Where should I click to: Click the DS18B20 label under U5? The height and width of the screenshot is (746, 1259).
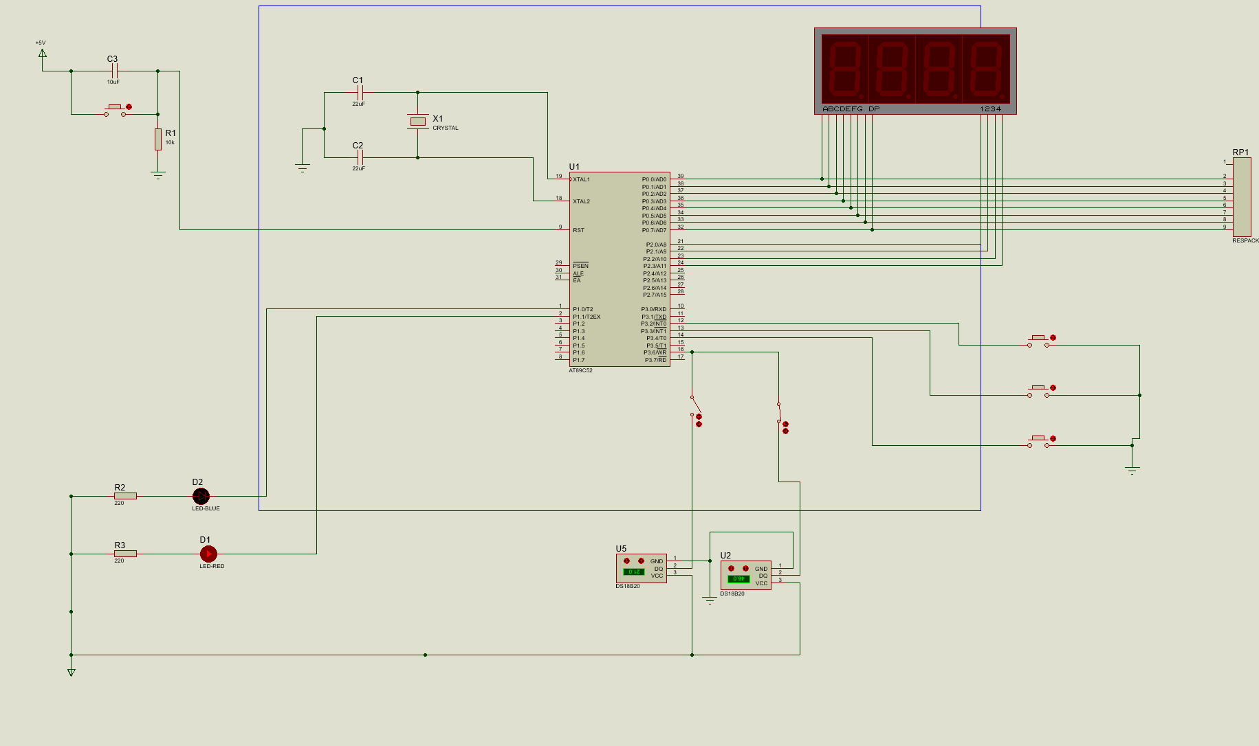[628, 586]
